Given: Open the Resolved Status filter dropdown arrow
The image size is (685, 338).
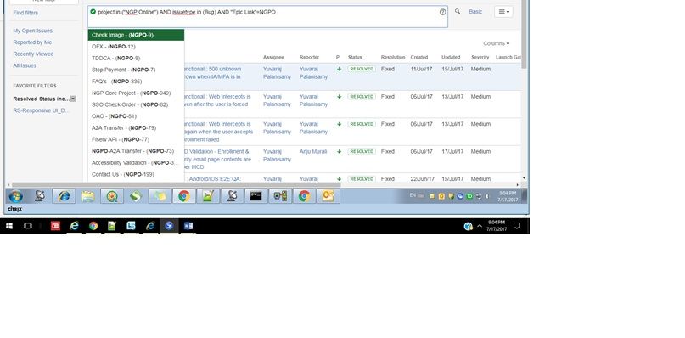Looking at the screenshot, I should [x=73, y=99].
